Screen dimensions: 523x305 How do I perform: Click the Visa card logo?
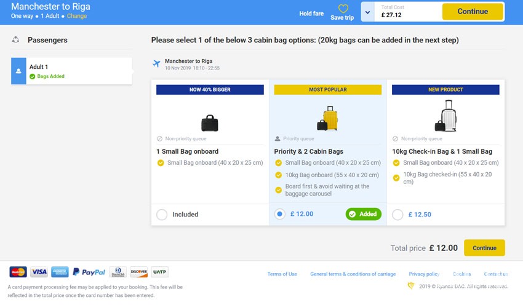click(x=39, y=272)
